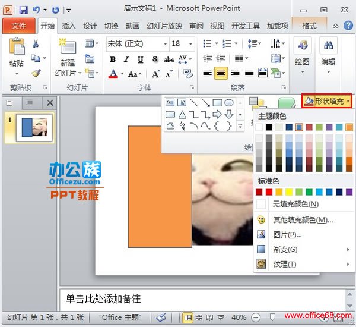The image size is (356, 327).
Task: Open the Animations ribbon tab
Action: click(x=132, y=26)
